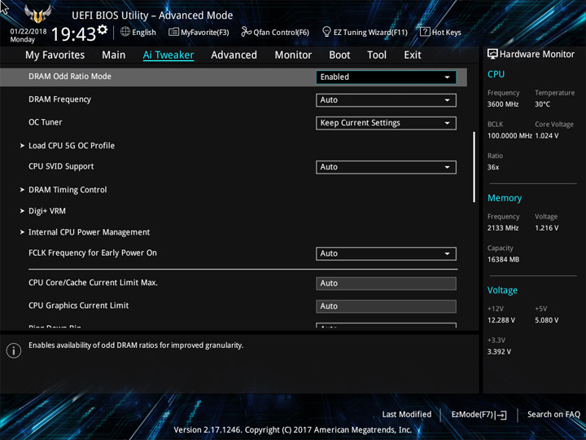Open the My Favorites tab
The image size is (586, 440).
coord(55,55)
